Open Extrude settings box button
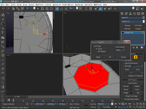The width and height of the screenshot is (146, 109). click(x=131, y=86)
